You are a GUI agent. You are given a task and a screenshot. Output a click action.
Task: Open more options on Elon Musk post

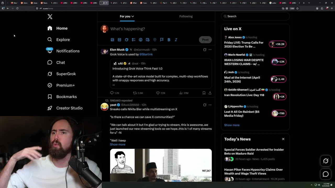210,50
